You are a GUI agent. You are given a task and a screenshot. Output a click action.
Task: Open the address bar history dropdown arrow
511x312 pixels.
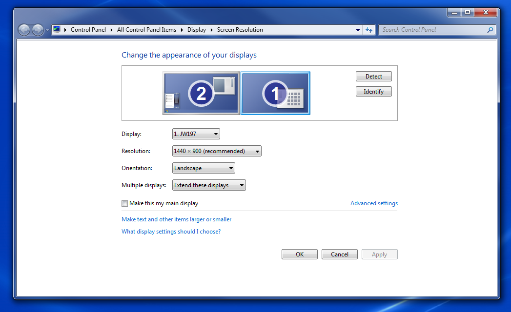[358, 30]
